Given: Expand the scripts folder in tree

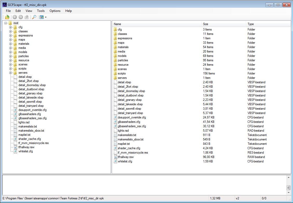Looking at the screenshot, I should point(10,69).
